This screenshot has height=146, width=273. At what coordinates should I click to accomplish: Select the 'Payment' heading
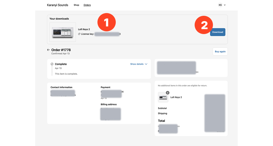point(105,87)
